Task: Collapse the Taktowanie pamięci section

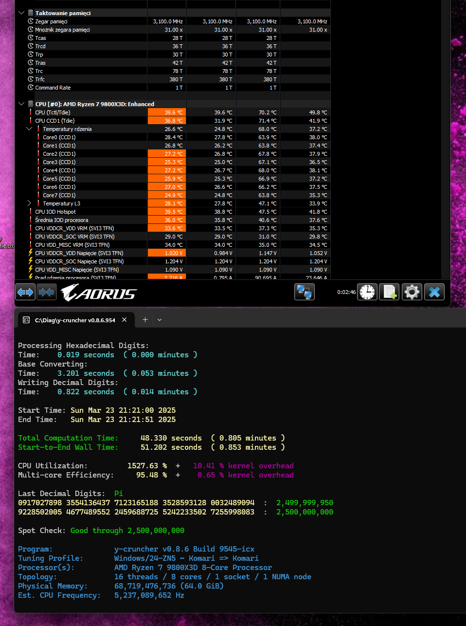Action: [x=21, y=13]
